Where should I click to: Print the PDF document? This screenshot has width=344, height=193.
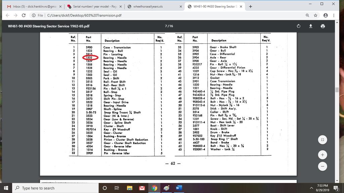(323, 26)
